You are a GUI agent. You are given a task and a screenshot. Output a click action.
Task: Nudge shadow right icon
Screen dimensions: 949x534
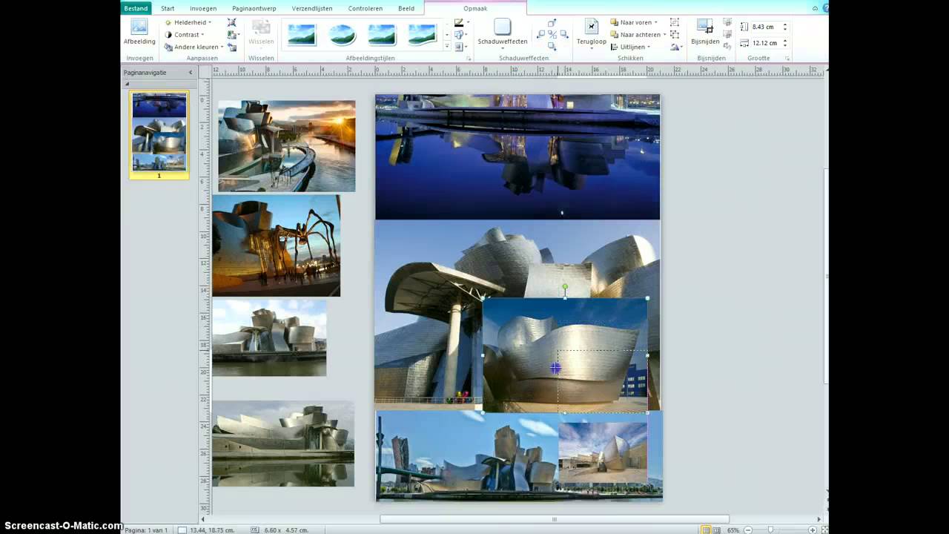(x=563, y=35)
